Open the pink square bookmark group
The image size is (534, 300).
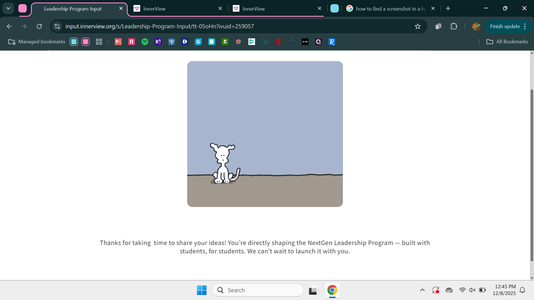86,42
